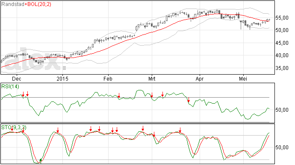Select the +BOL(20;2) indicator label
The width and height of the screenshot is (295, 165).
pos(38,4)
